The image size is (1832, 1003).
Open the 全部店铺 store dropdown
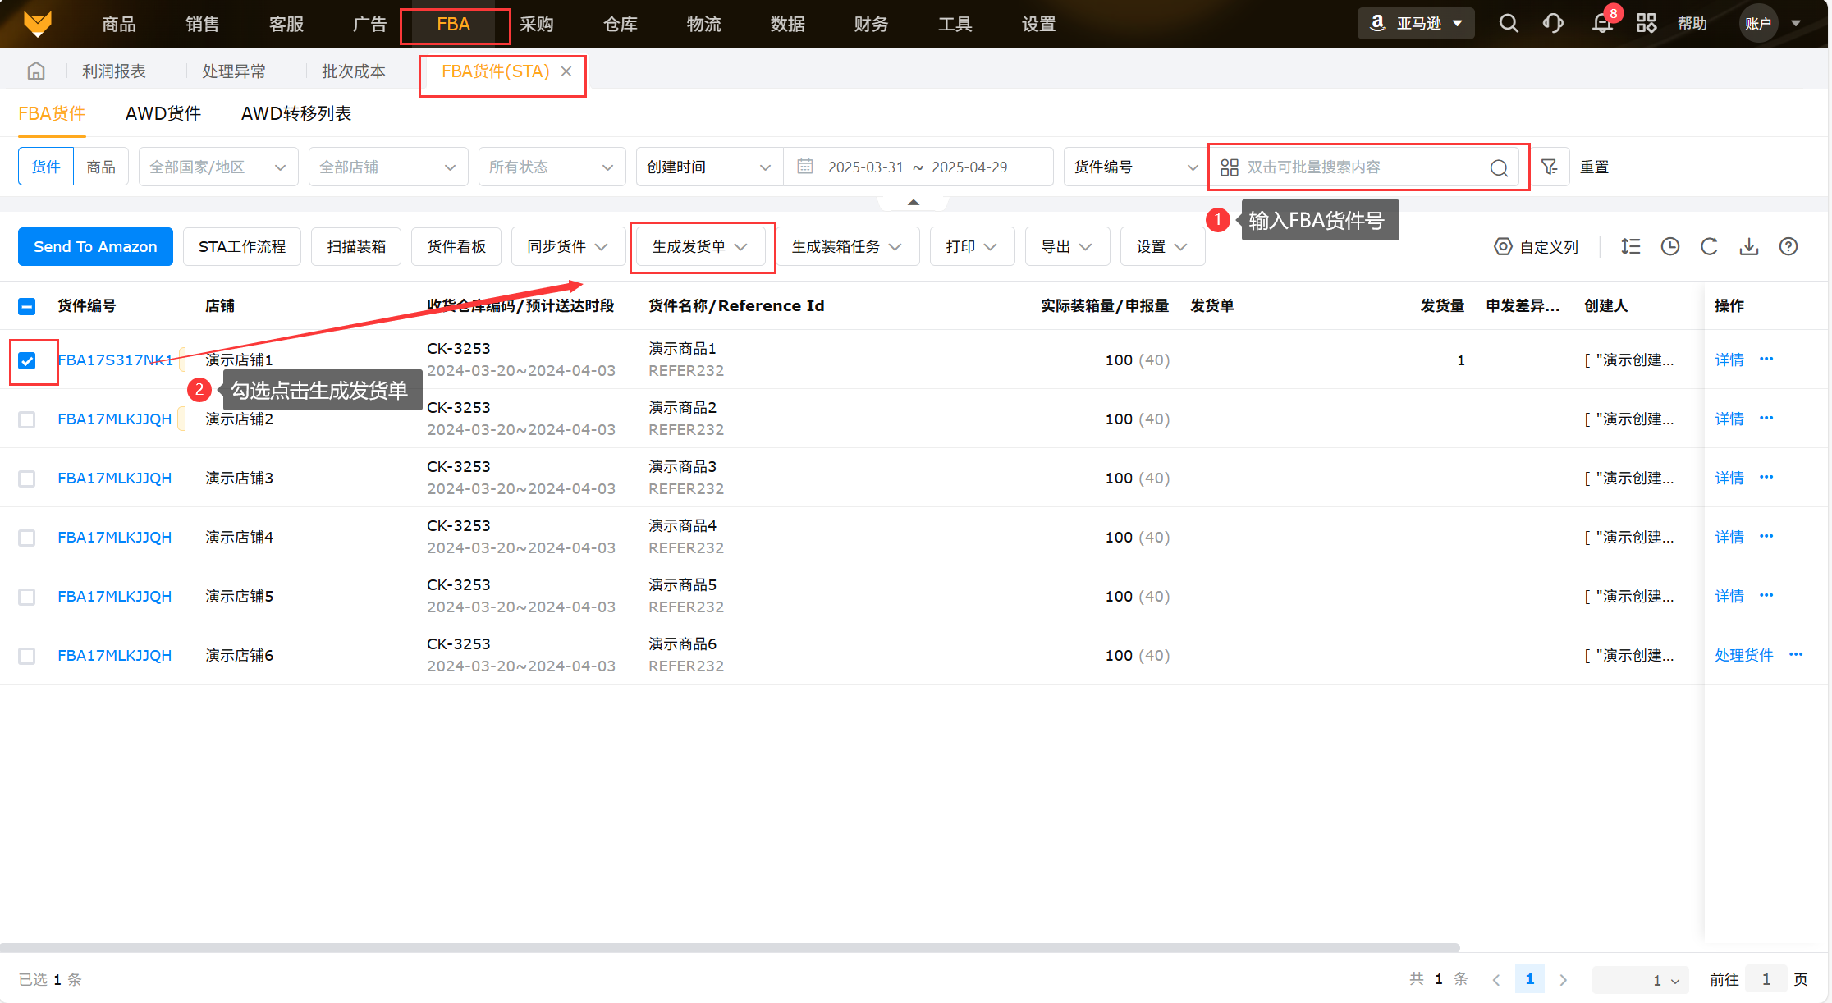(x=387, y=167)
